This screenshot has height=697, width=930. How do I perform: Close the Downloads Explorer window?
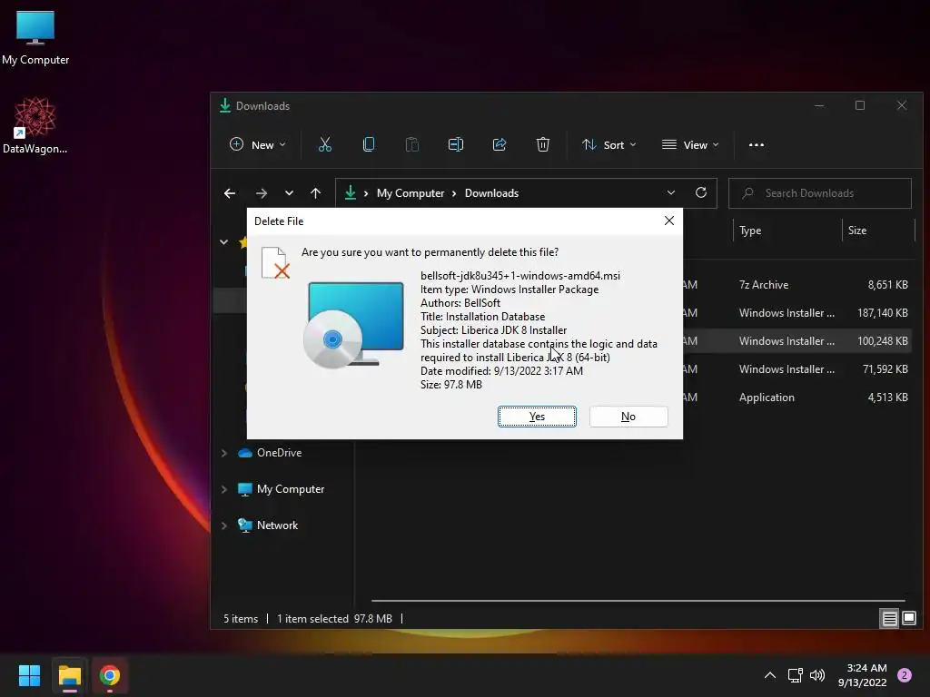(902, 105)
